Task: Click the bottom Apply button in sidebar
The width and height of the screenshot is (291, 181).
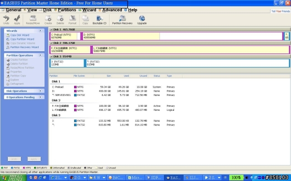Action: [34, 159]
